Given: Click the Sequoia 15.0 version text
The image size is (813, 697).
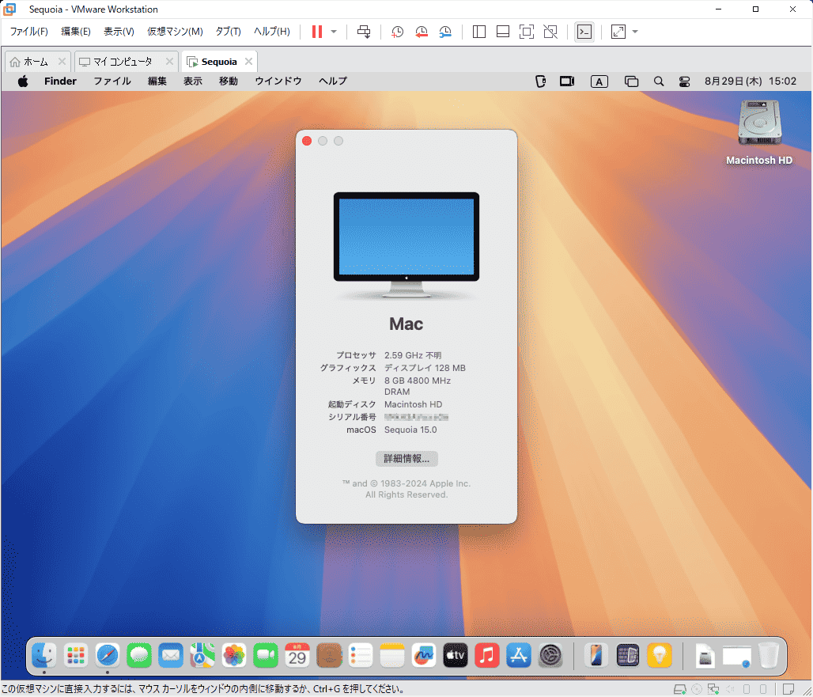Looking at the screenshot, I should point(410,430).
